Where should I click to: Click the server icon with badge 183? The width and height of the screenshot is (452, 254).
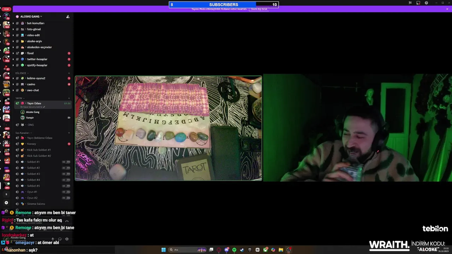(6, 109)
